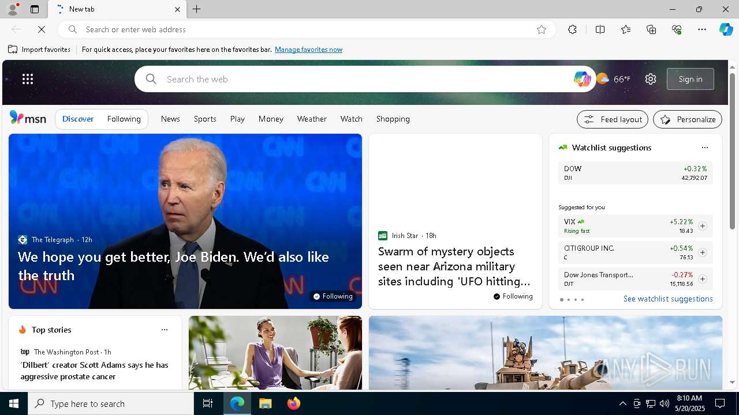
Task: Open the Sports section
Action: (205, 119)
